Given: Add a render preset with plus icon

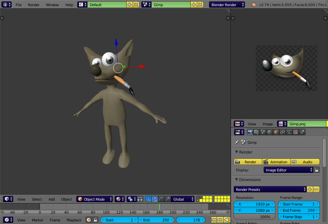Looking at the screenshot, I should click(310, 189).
